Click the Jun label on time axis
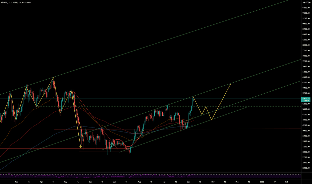 tap(90, 182)
